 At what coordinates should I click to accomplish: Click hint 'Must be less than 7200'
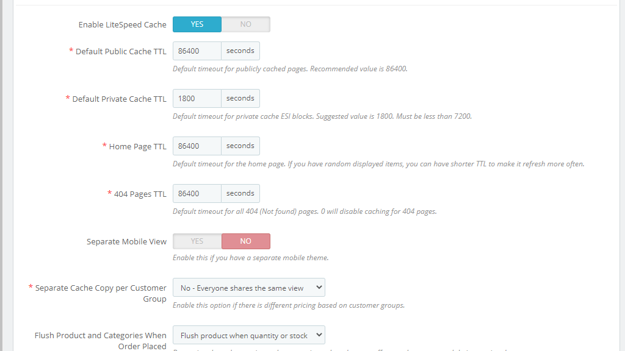point(434,116)
